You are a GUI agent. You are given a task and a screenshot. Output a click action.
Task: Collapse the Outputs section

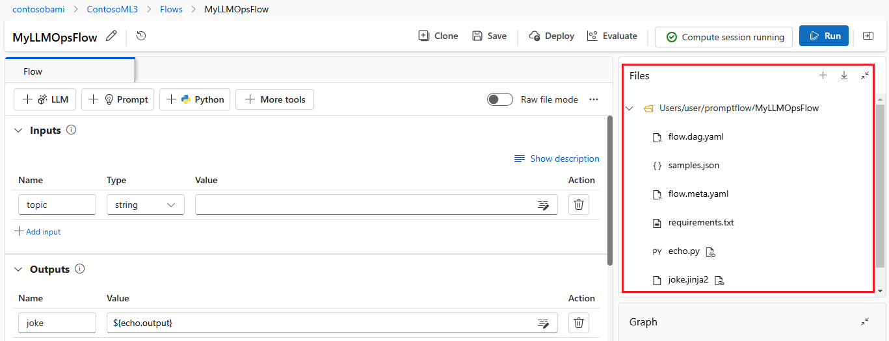click(18, 270)
